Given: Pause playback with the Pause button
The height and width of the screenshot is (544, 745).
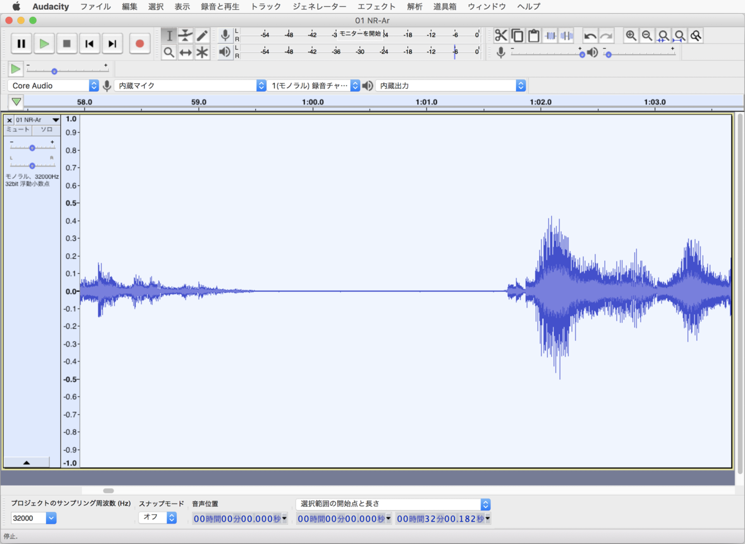Looking at the screenshot, I should (21, 43).
